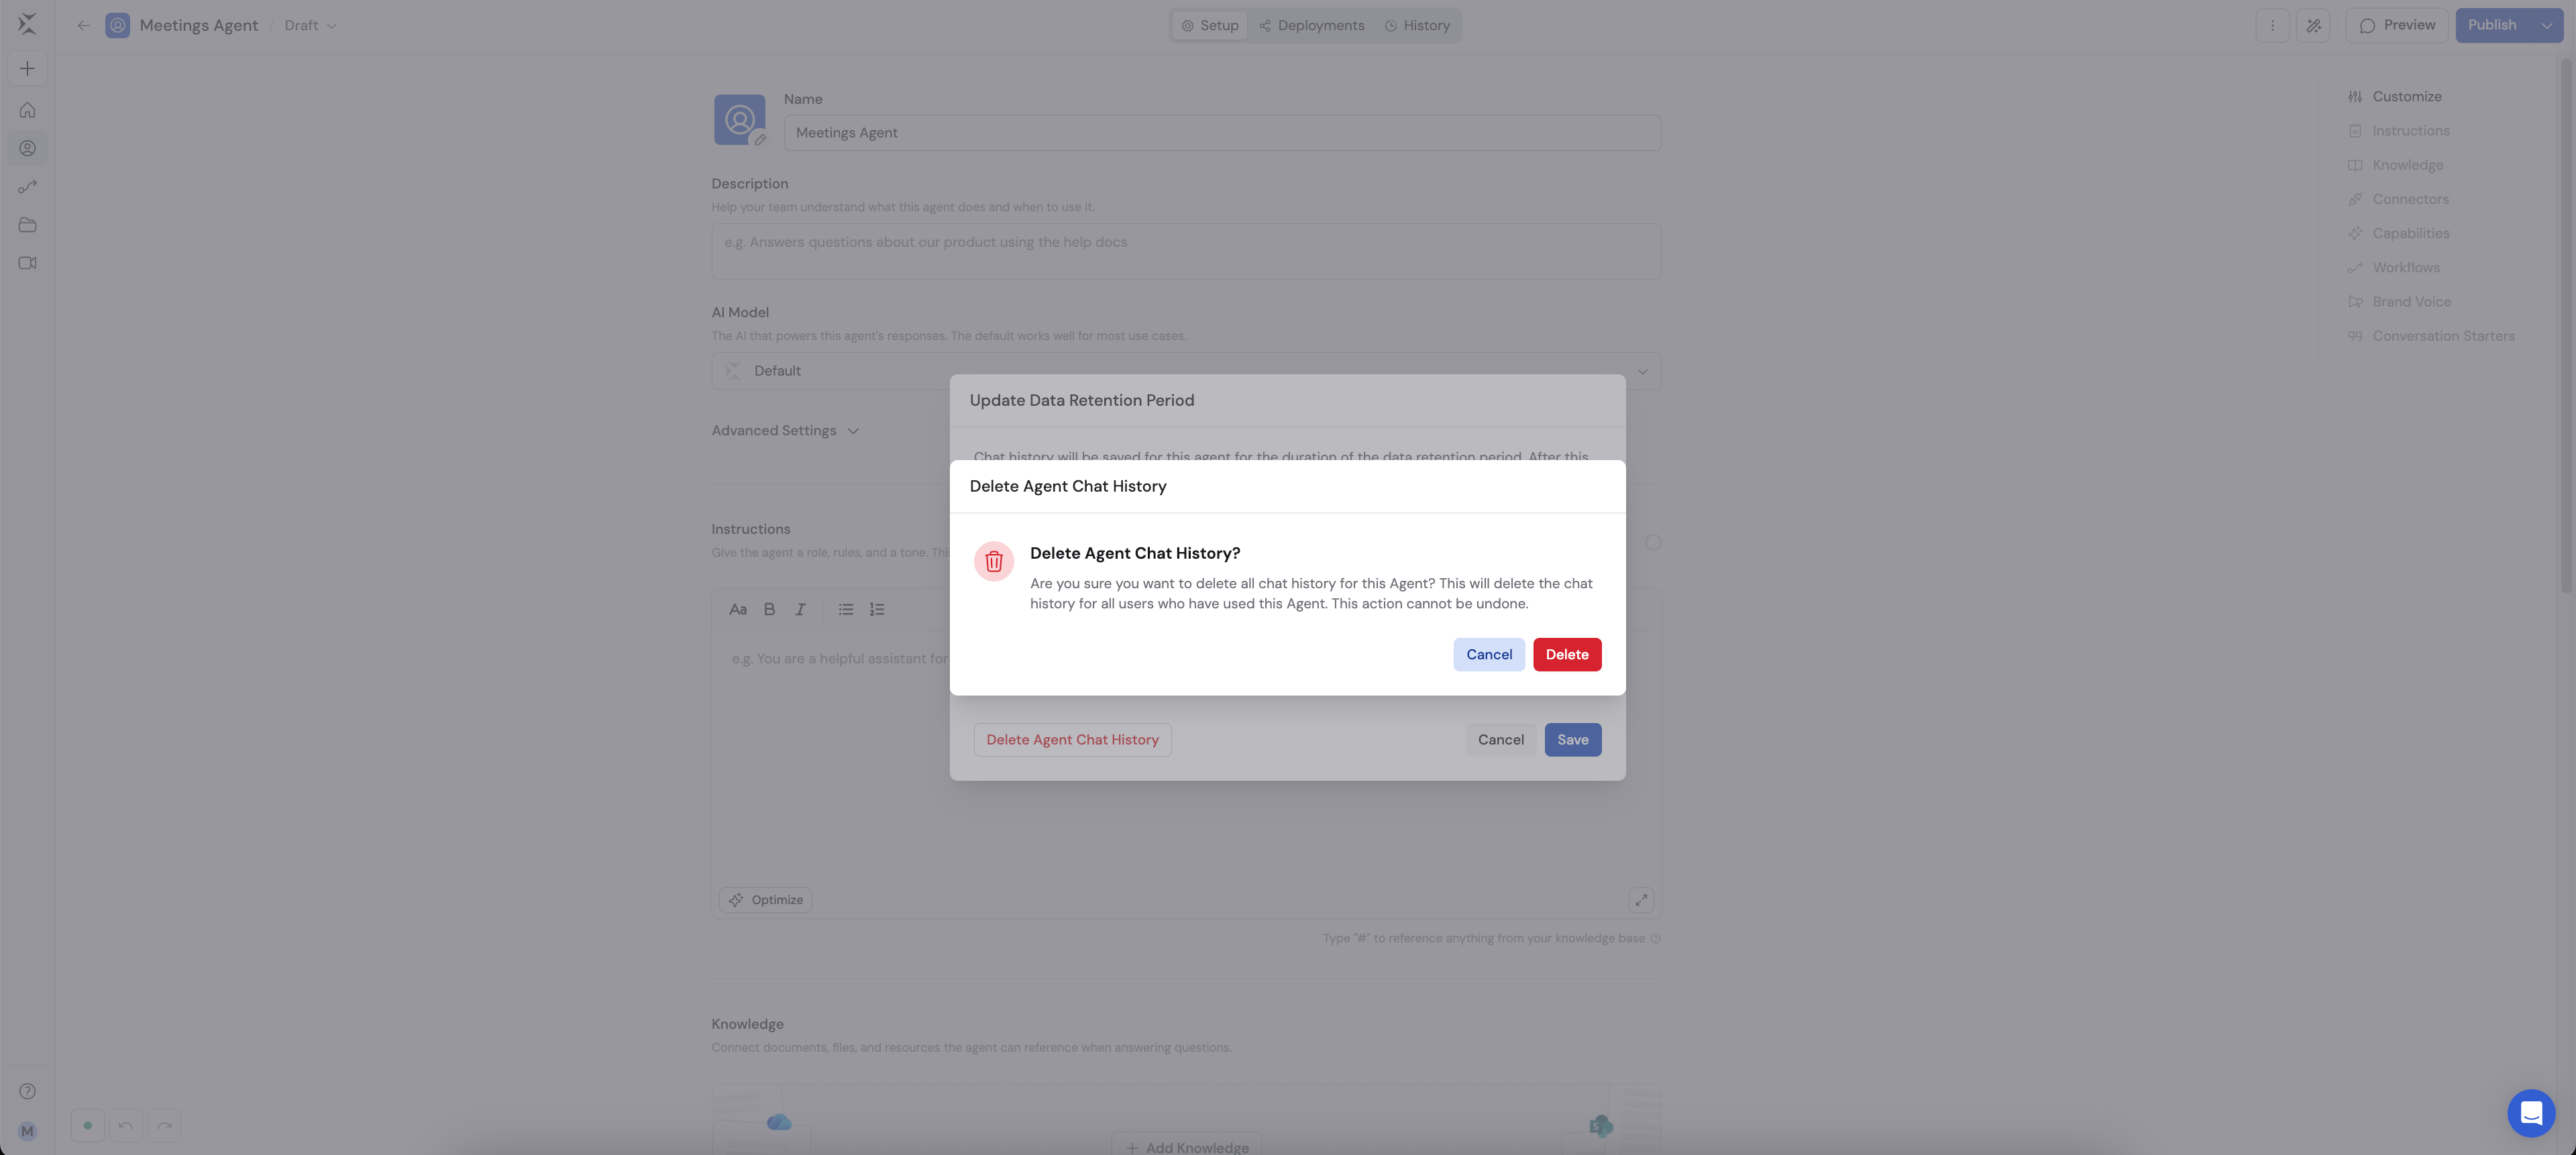Click the page vertical scrollbar
The height and width of the screenshot is (1155, 2576).
click(x=2566, y=325)
